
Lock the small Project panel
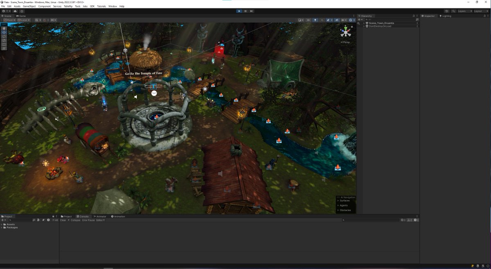(53, 216)
